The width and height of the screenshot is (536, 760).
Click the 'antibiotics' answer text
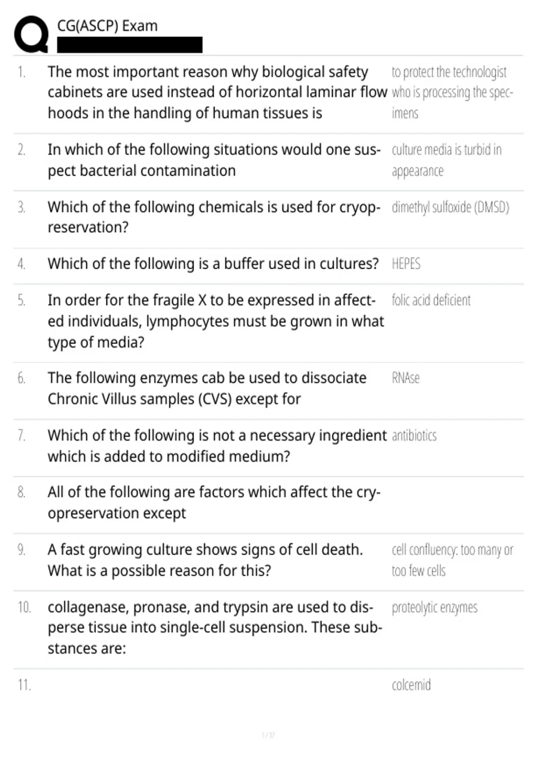(x=414, y=435)
